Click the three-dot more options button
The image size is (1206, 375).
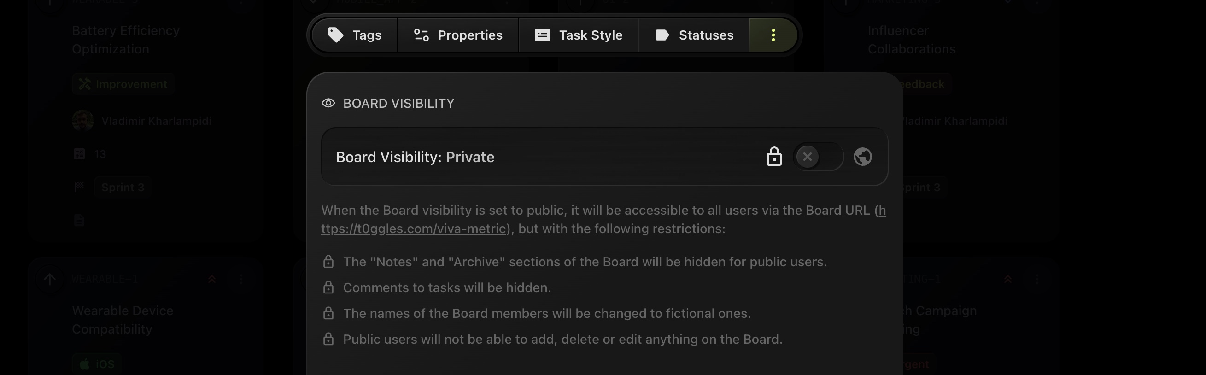pos(773,35)
